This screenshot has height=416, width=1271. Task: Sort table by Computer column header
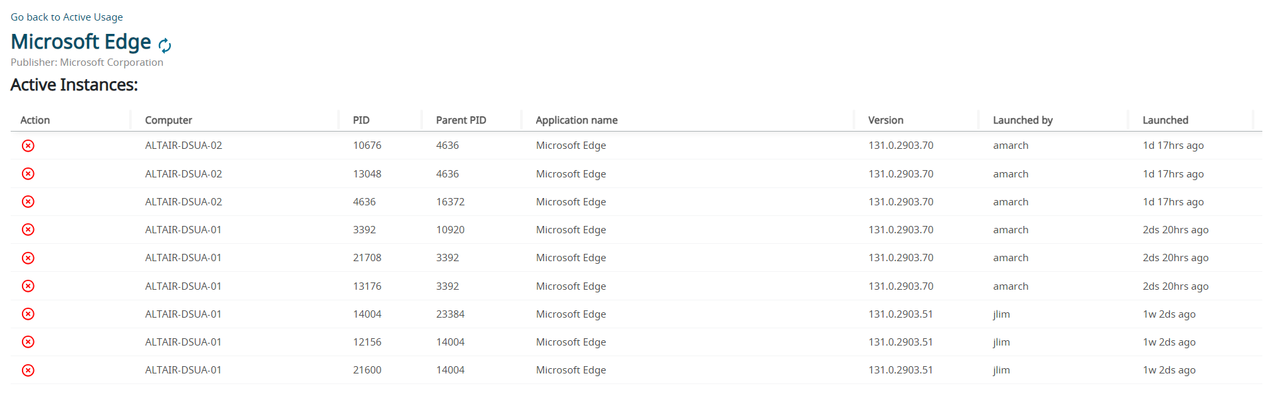(168, 120)
